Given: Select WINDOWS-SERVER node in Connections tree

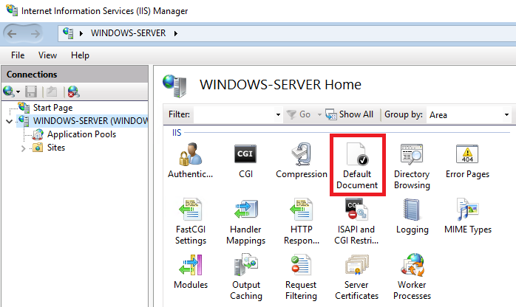Looking at the screenshot, I should [83, 121].
